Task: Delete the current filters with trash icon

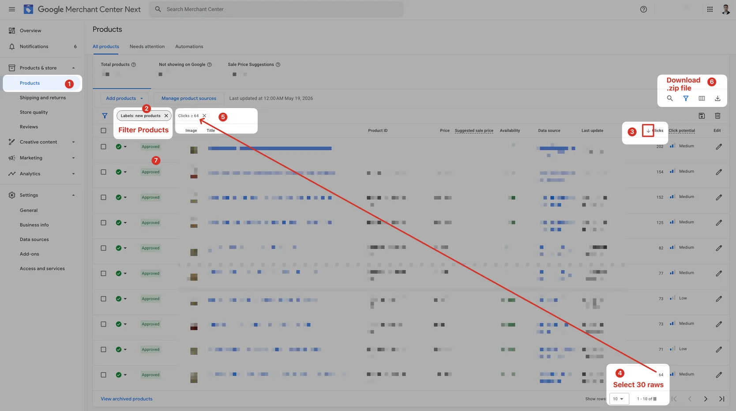Action: (x=717, y=116)
